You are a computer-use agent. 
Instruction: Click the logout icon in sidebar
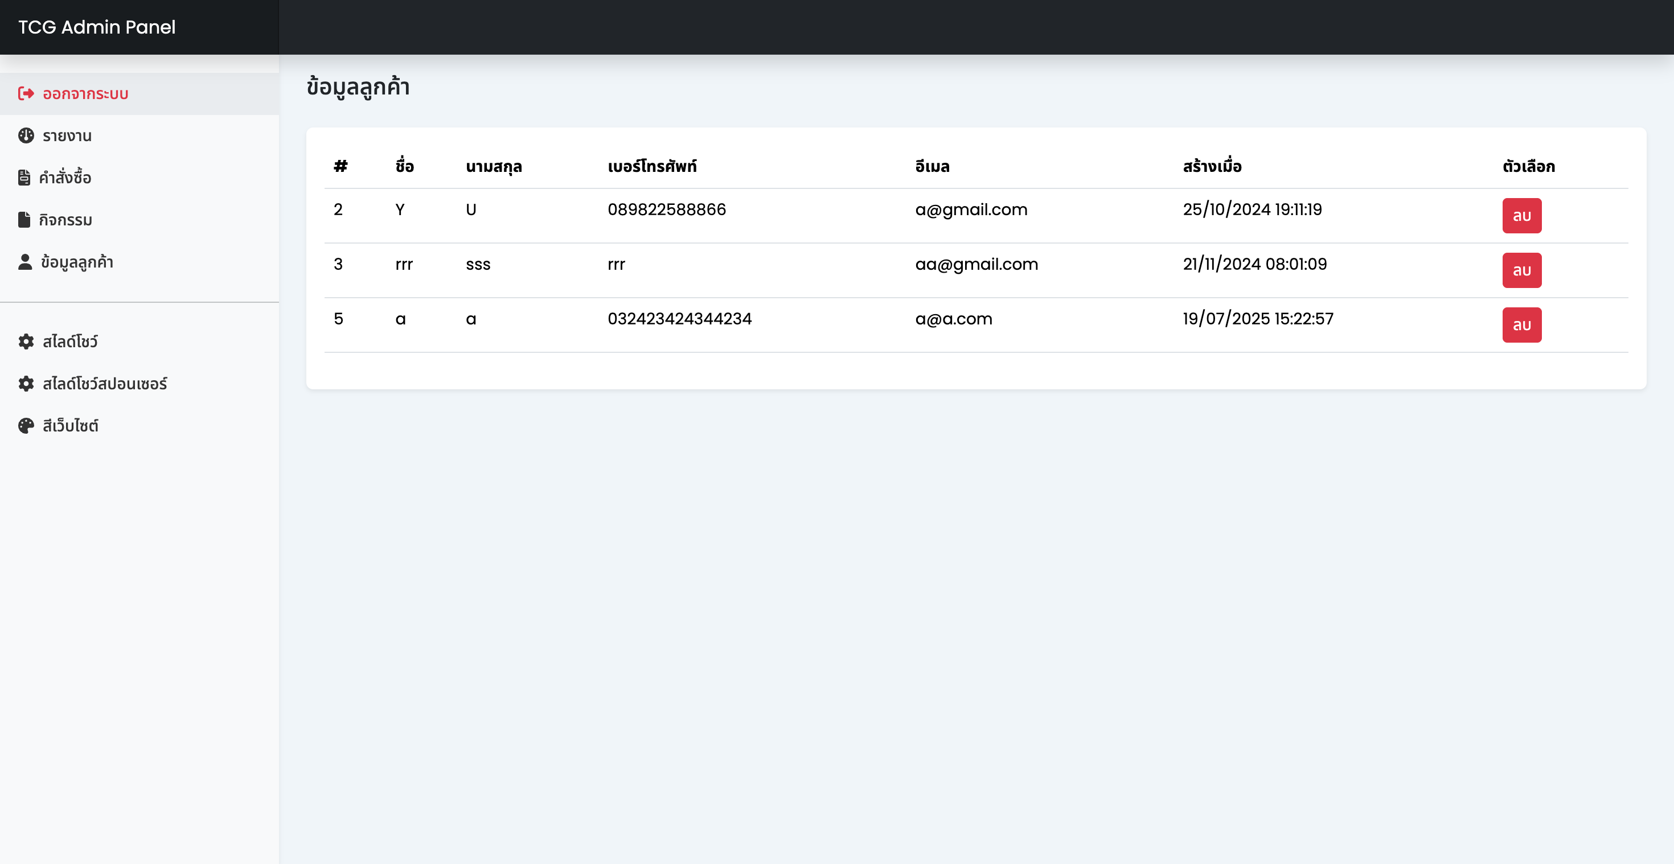coord(26,93)
